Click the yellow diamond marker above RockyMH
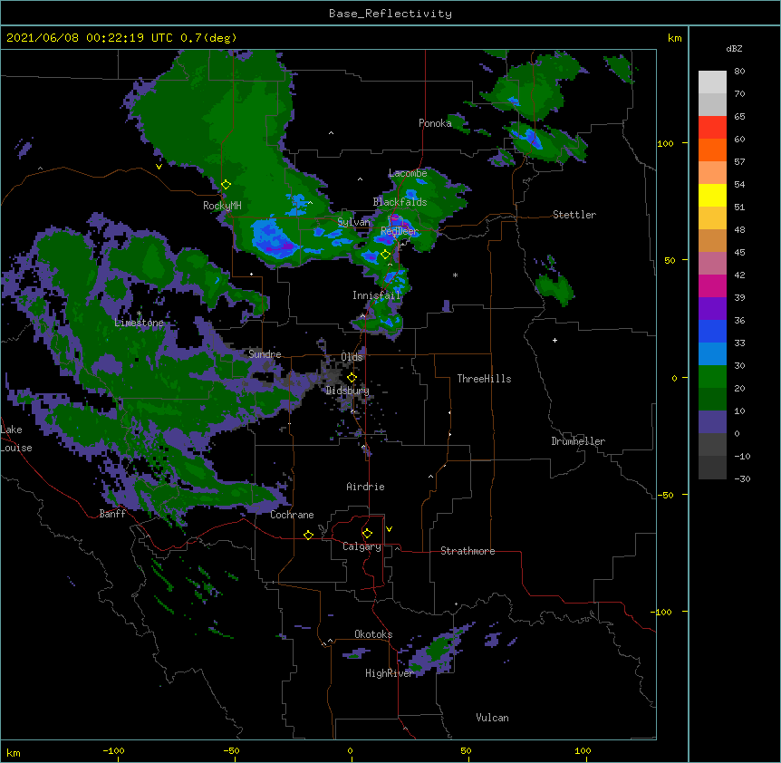The width and height of the screenshot is (781, 763). tap(226, 185)
